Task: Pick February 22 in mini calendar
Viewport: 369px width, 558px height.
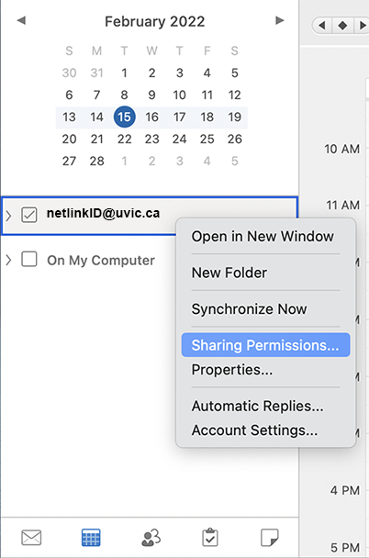Action: coord(124,139)
